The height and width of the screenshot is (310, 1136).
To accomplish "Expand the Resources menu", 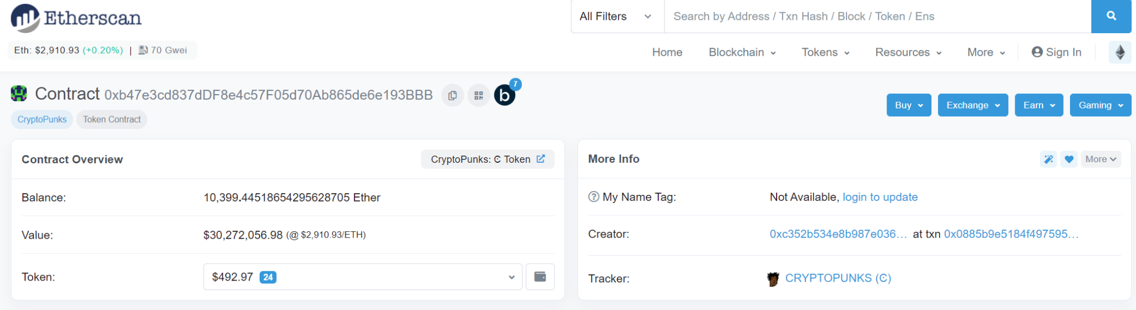I will (x=909, y=52).
